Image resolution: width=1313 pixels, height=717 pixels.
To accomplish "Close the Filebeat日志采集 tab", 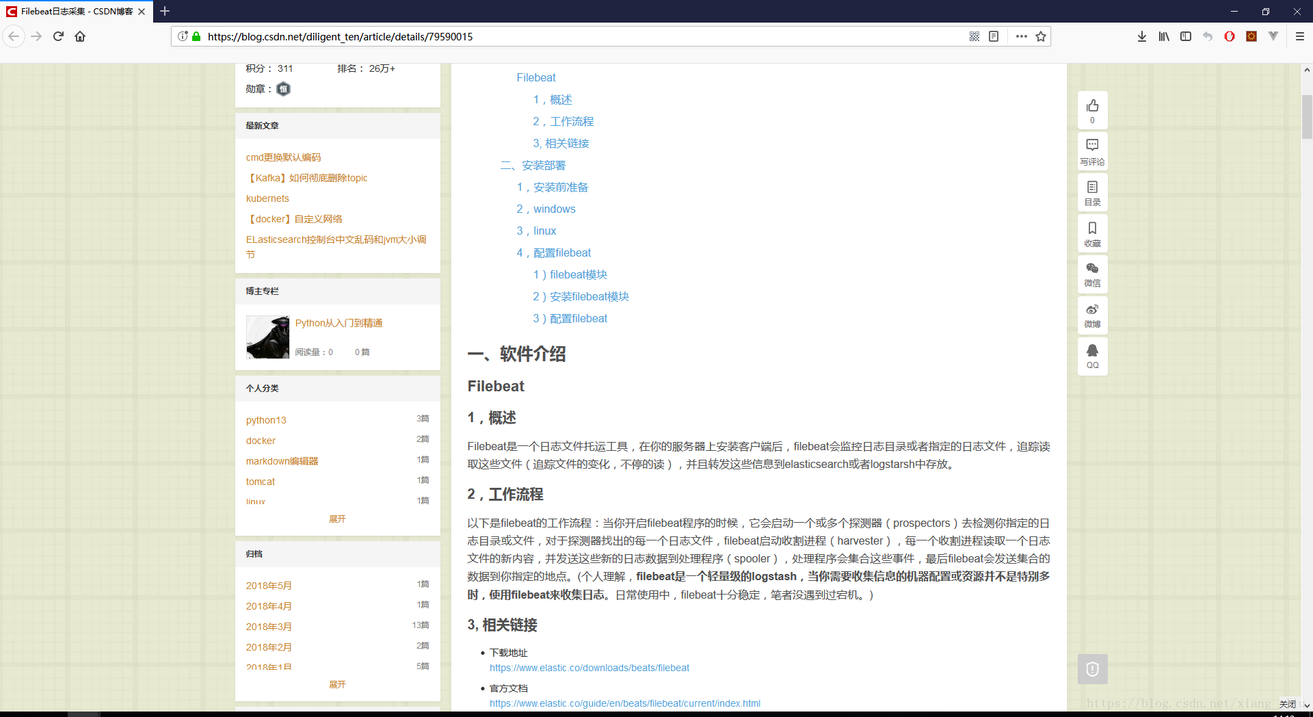I will point(142,12).
